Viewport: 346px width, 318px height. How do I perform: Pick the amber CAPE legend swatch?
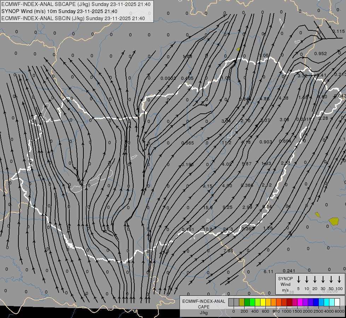[268, 302]
